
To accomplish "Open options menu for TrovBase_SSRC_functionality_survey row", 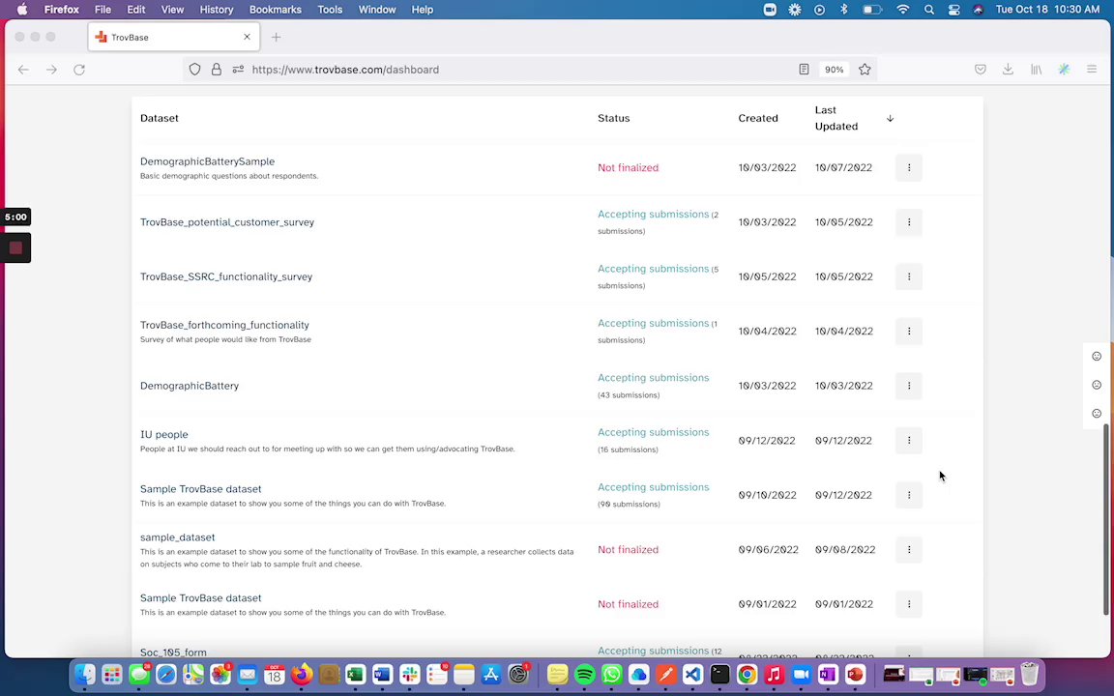I will click(x=909, y=277).
